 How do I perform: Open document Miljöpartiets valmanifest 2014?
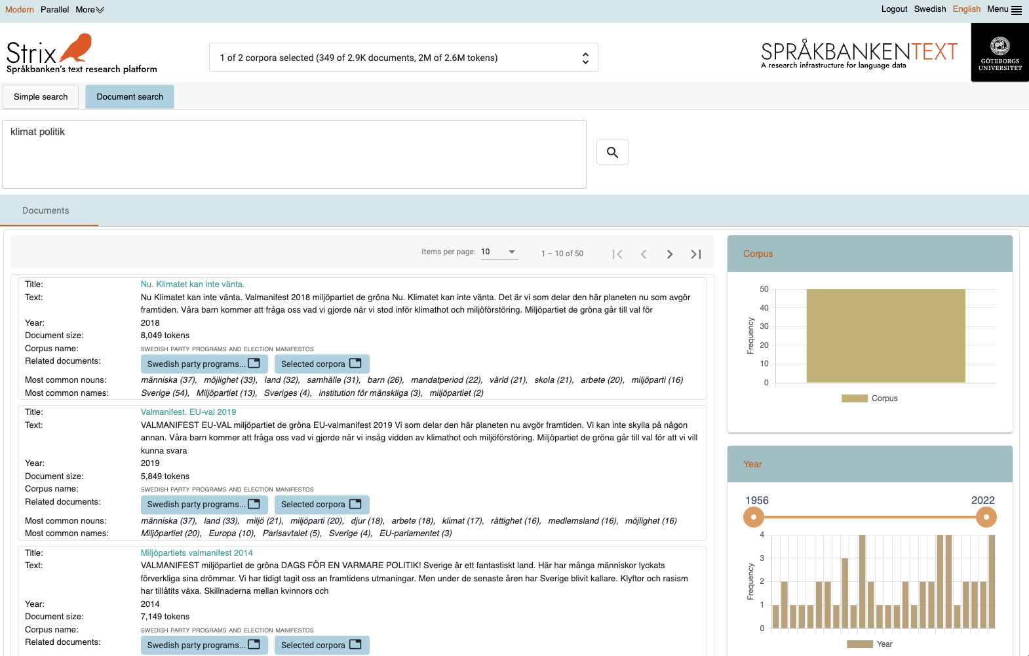[197, 553]
